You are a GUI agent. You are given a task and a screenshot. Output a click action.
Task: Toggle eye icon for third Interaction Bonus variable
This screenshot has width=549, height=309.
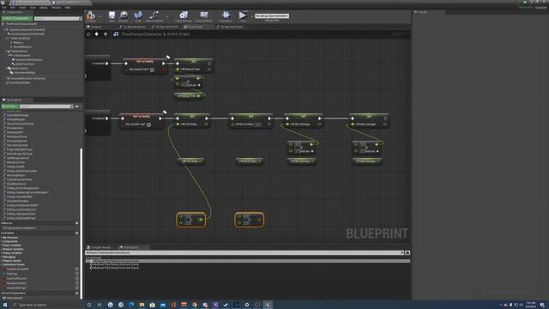point(76,278)
